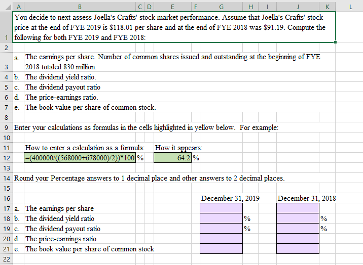Viewport: 363px width, 265px height.
Task: Select row 12 header
Action: [x=7, y=158]
